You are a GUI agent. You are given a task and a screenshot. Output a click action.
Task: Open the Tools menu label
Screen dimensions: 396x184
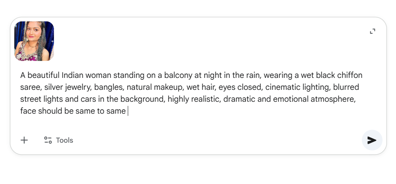point(64,140)
